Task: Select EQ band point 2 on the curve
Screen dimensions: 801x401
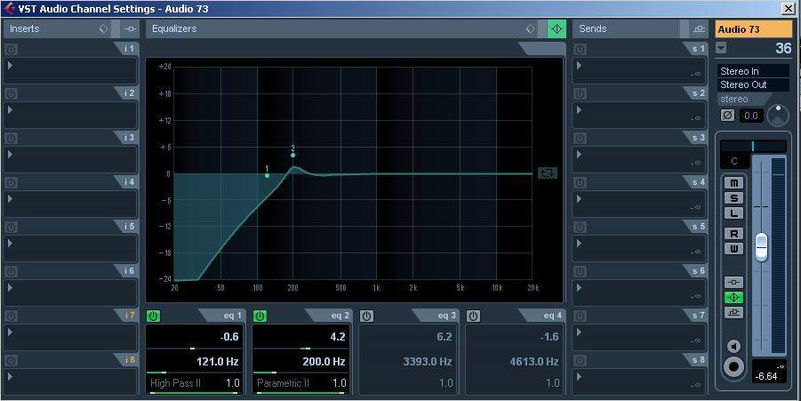Action: click(292, 155)
